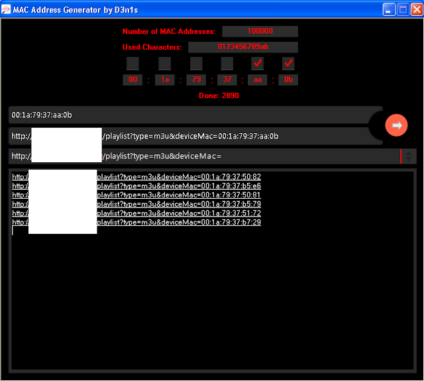Uncheck the checkbox above octet 0b
Viewport: 424px width, 381px height.
[x=288, y=64]
